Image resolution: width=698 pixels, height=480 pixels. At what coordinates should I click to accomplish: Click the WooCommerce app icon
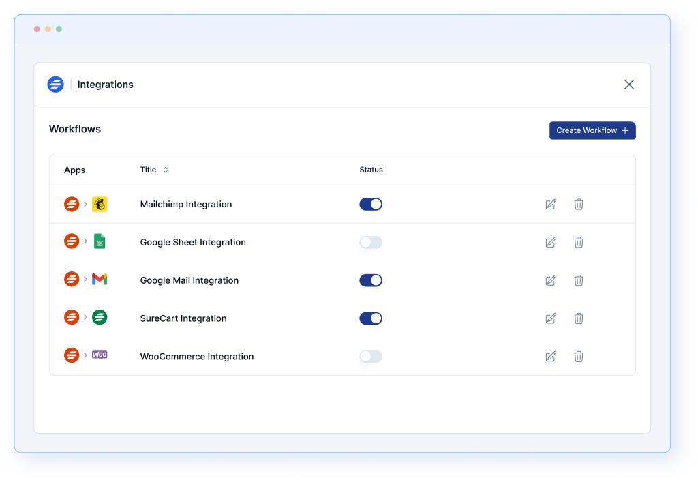(x=100, y=355)
